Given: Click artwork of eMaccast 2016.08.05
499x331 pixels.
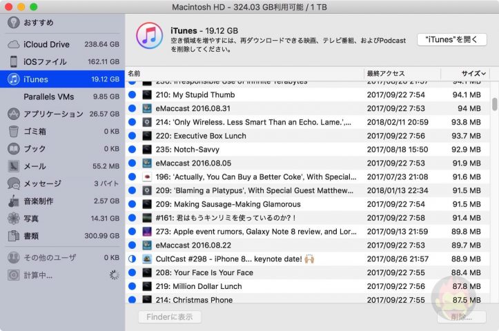Looking at the screenshot, I should click(x=147, y=163).
